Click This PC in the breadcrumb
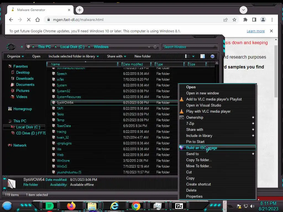This screenshot has width=283, height=212. [44, 47]
